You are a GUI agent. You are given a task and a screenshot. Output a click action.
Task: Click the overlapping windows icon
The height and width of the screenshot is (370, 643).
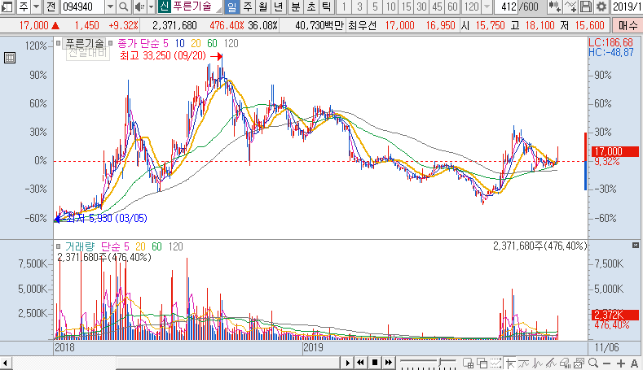[x=482, y=363]
